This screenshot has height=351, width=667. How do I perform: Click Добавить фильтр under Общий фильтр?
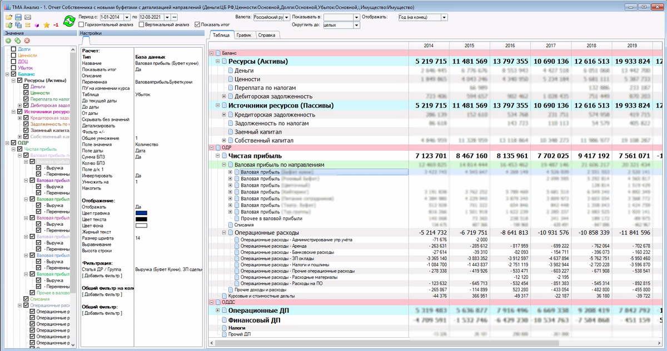102,313
